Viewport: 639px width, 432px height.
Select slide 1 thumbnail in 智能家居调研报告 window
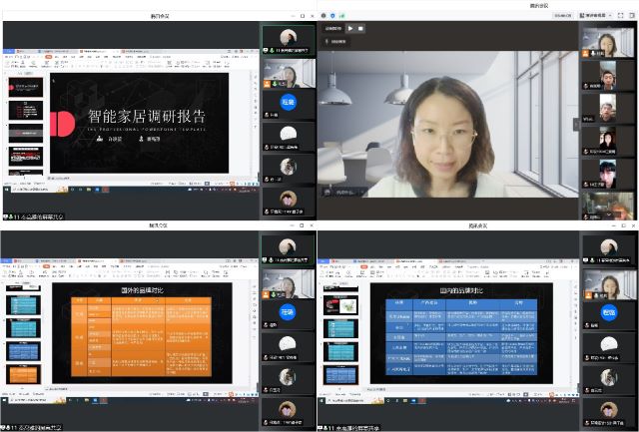tap(26, 87)
